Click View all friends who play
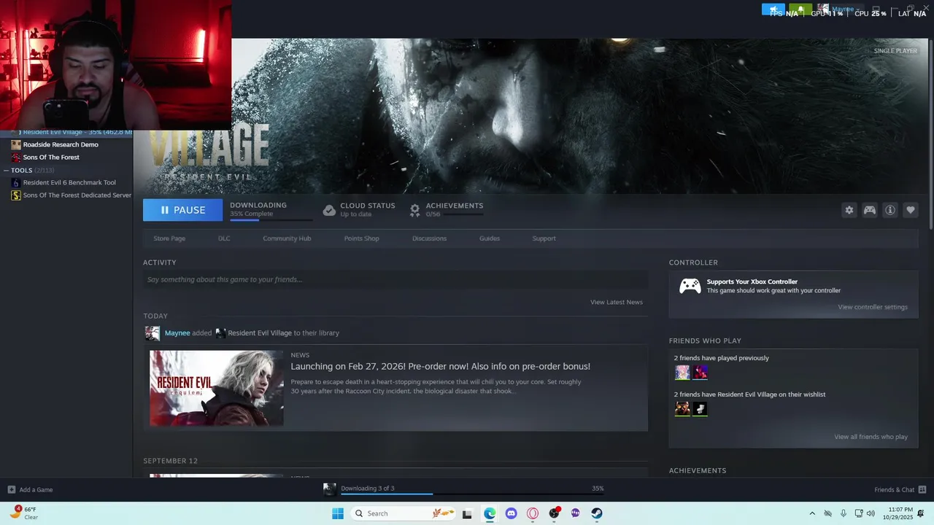 click(x=871, y=437)
